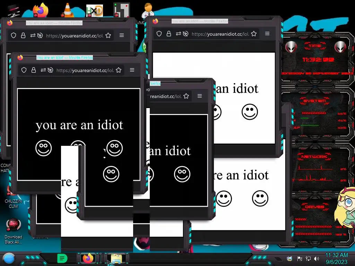This screenshot has width=355, height=266.
Task: Open the green chat app on the taskbar
Action: [x=62, y=258]
